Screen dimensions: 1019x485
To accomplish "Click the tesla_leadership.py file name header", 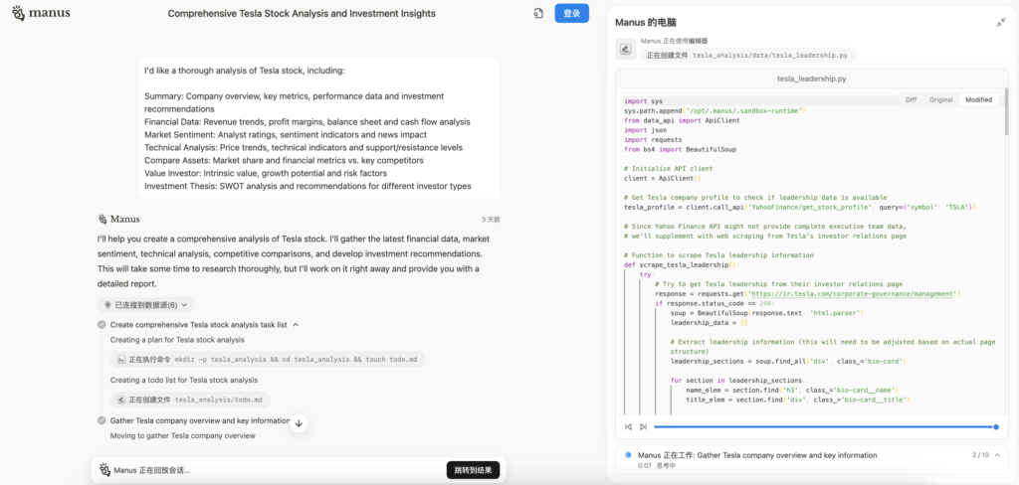I will click(x=811, y=79).
